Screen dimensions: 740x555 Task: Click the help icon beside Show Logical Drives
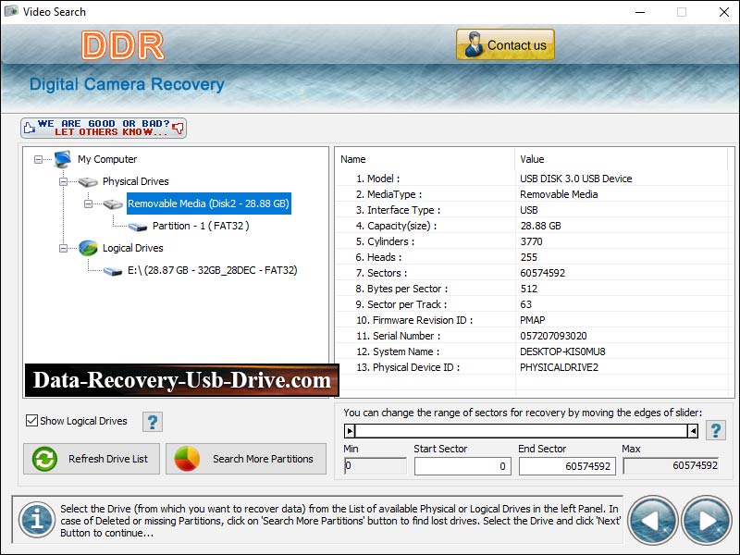coord(153,422)
